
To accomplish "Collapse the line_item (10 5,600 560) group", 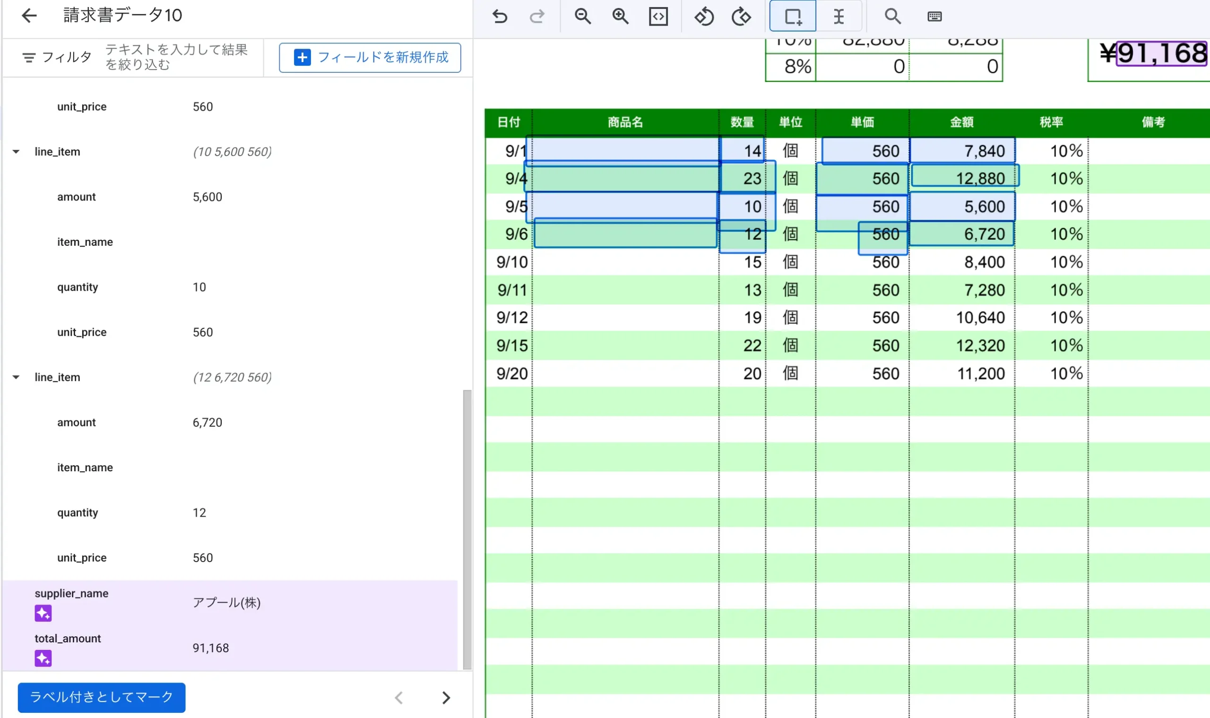I will pos(16,152).
